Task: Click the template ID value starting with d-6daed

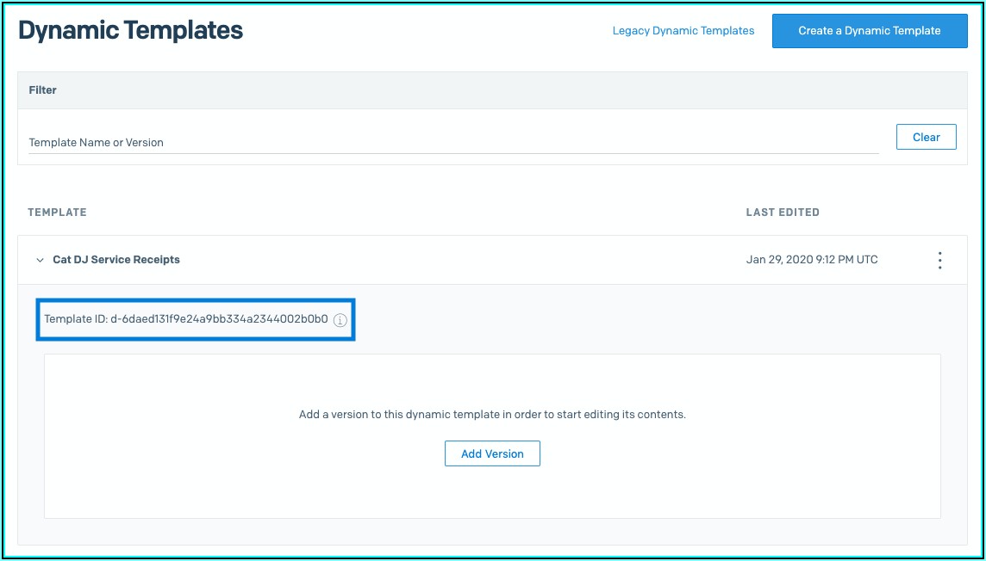Action: point(219,319)
